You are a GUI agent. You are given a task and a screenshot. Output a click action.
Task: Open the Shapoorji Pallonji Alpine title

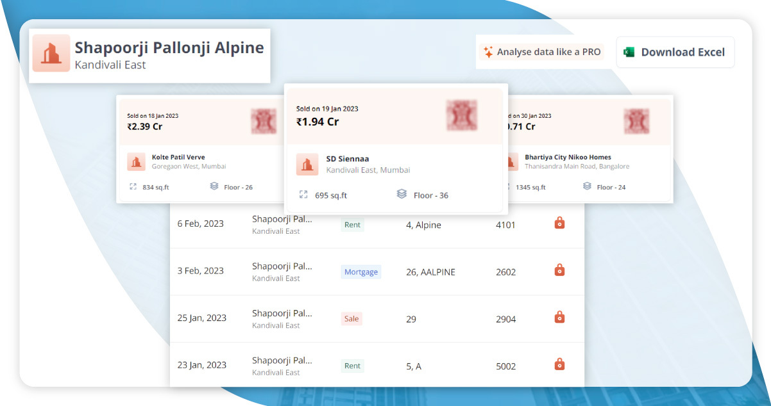tap(169, 48)
